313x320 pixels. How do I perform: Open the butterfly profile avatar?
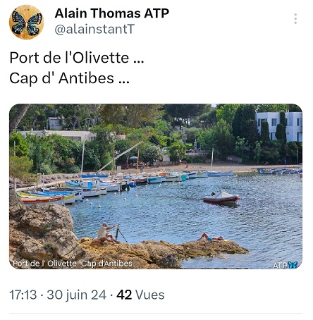point(26,22)
